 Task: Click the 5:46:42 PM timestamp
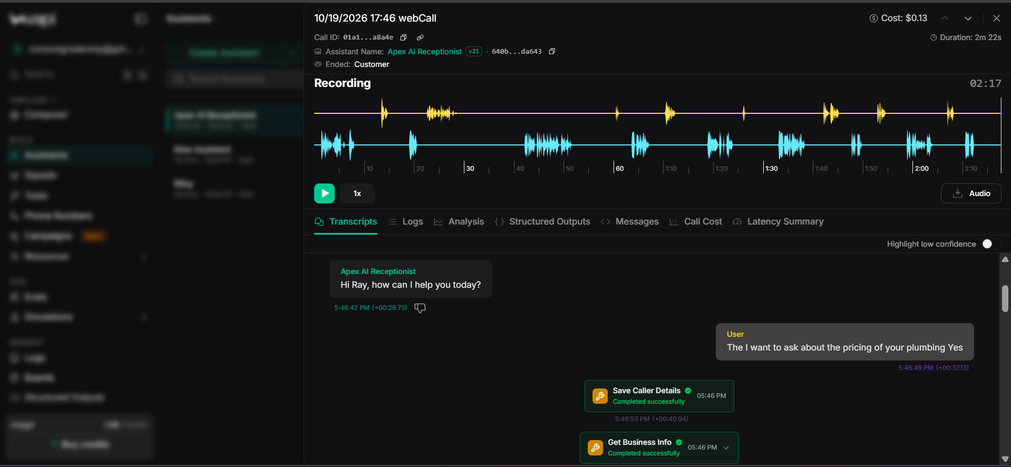(x=371, y=308)
